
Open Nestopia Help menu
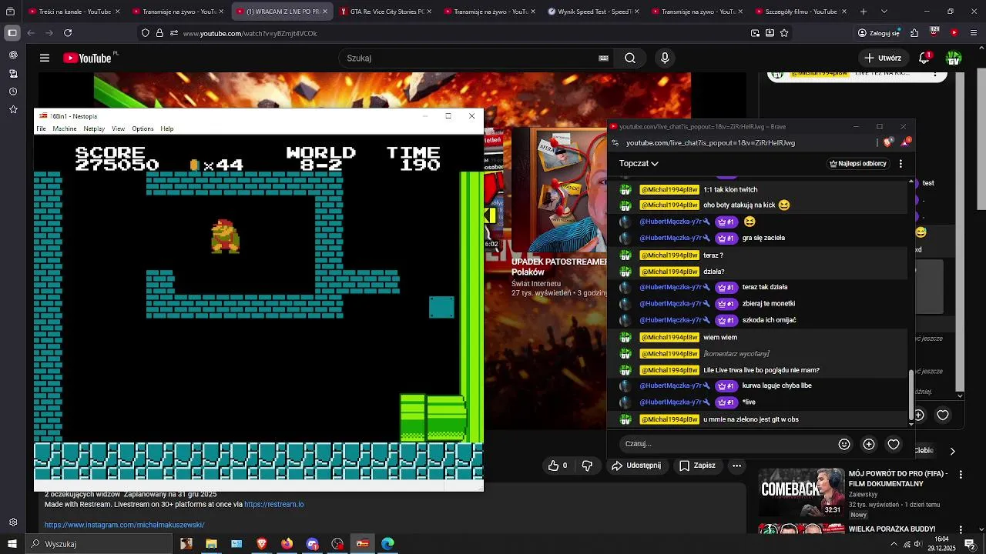[x=167, y=128]
